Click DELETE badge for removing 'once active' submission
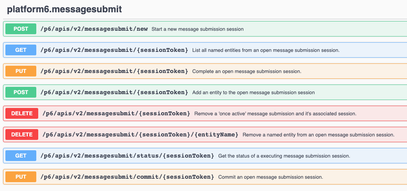407x191 pixels. (x=22, y=113)
